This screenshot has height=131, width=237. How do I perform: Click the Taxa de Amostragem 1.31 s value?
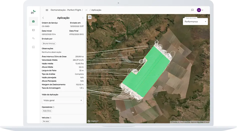click(82, 88)
